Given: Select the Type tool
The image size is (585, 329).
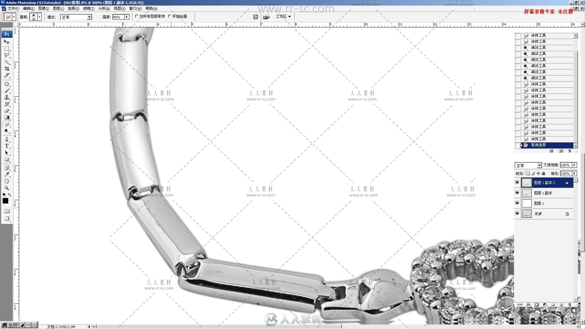Looking at the screenshot, I should (6, 146).
